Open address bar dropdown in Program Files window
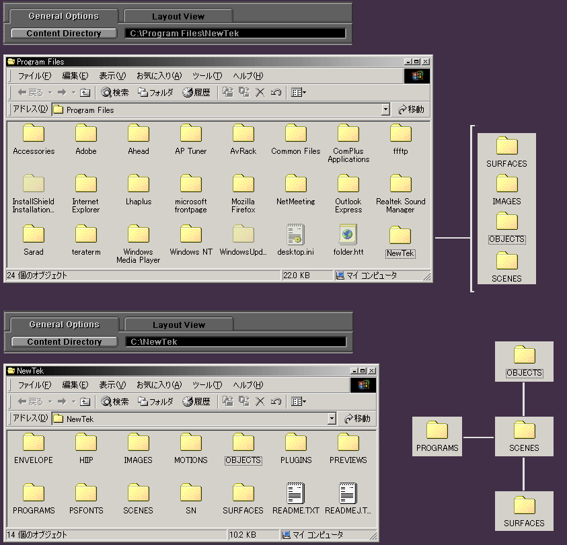Viewport: 567px width, 545px height. click(x=385, y=110)
